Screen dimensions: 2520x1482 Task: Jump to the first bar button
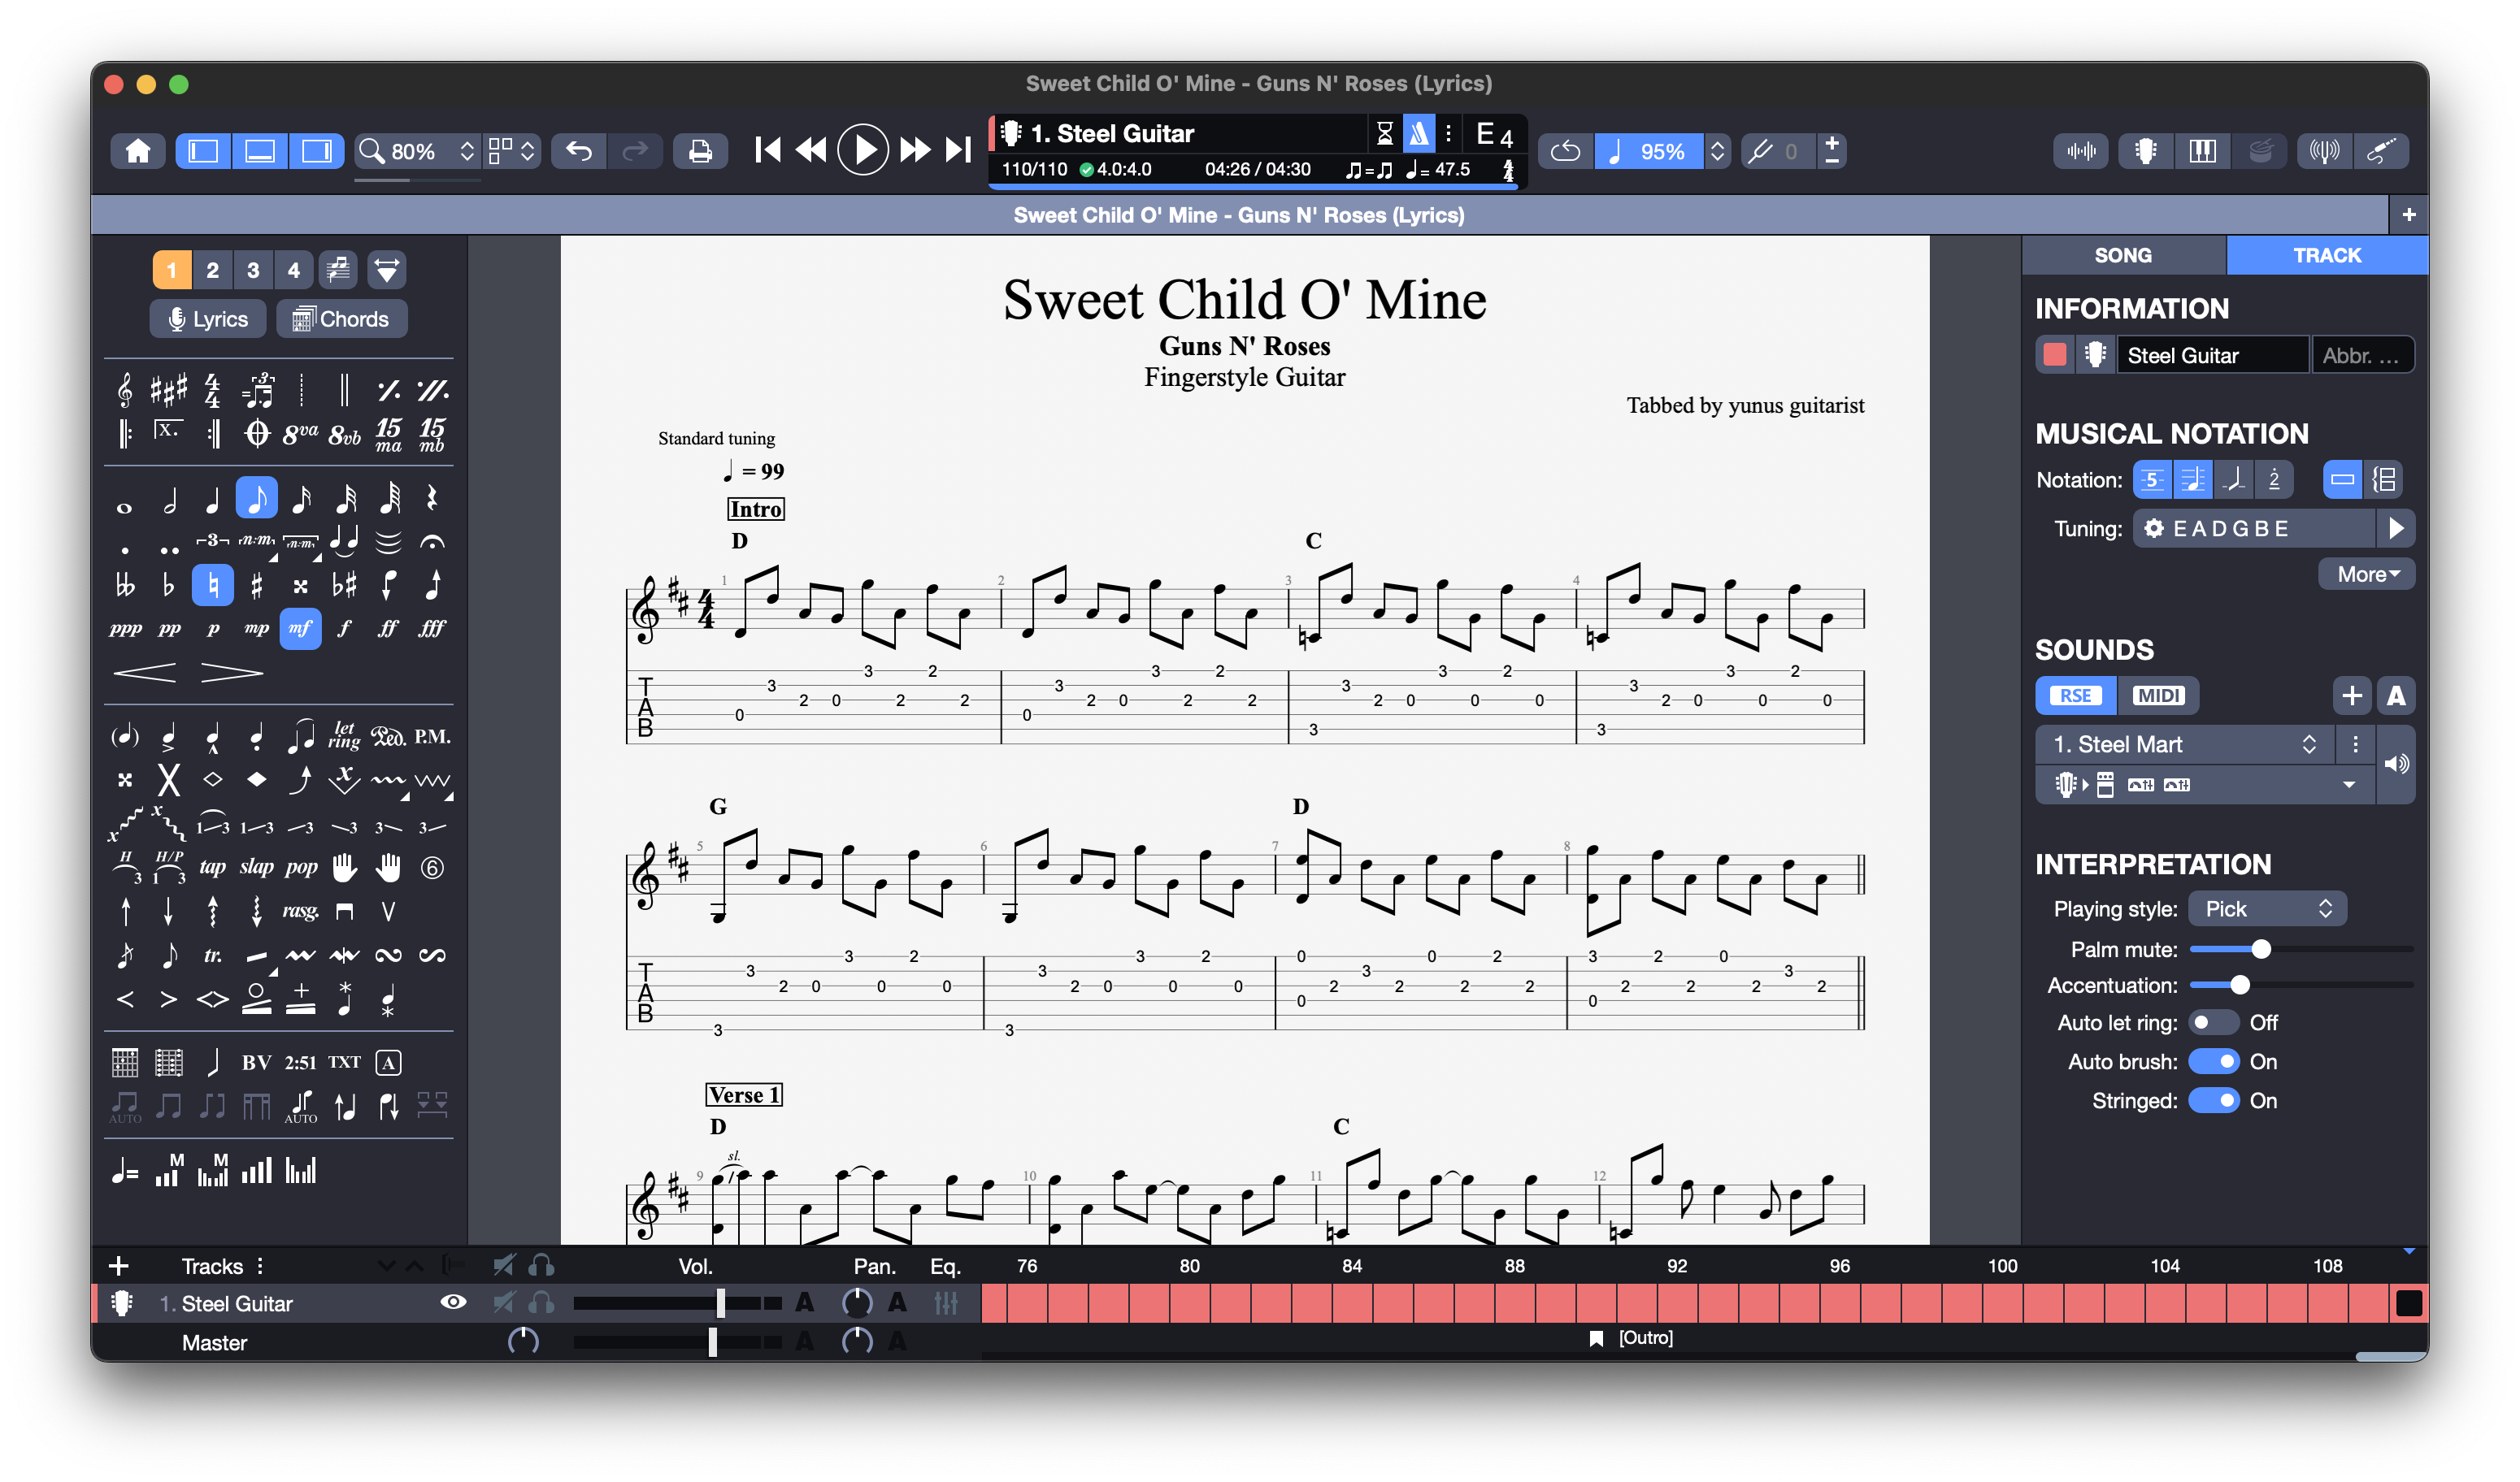[x=768, y=151]
